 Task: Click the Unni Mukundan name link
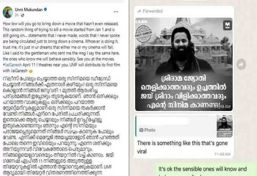(29, 10)
